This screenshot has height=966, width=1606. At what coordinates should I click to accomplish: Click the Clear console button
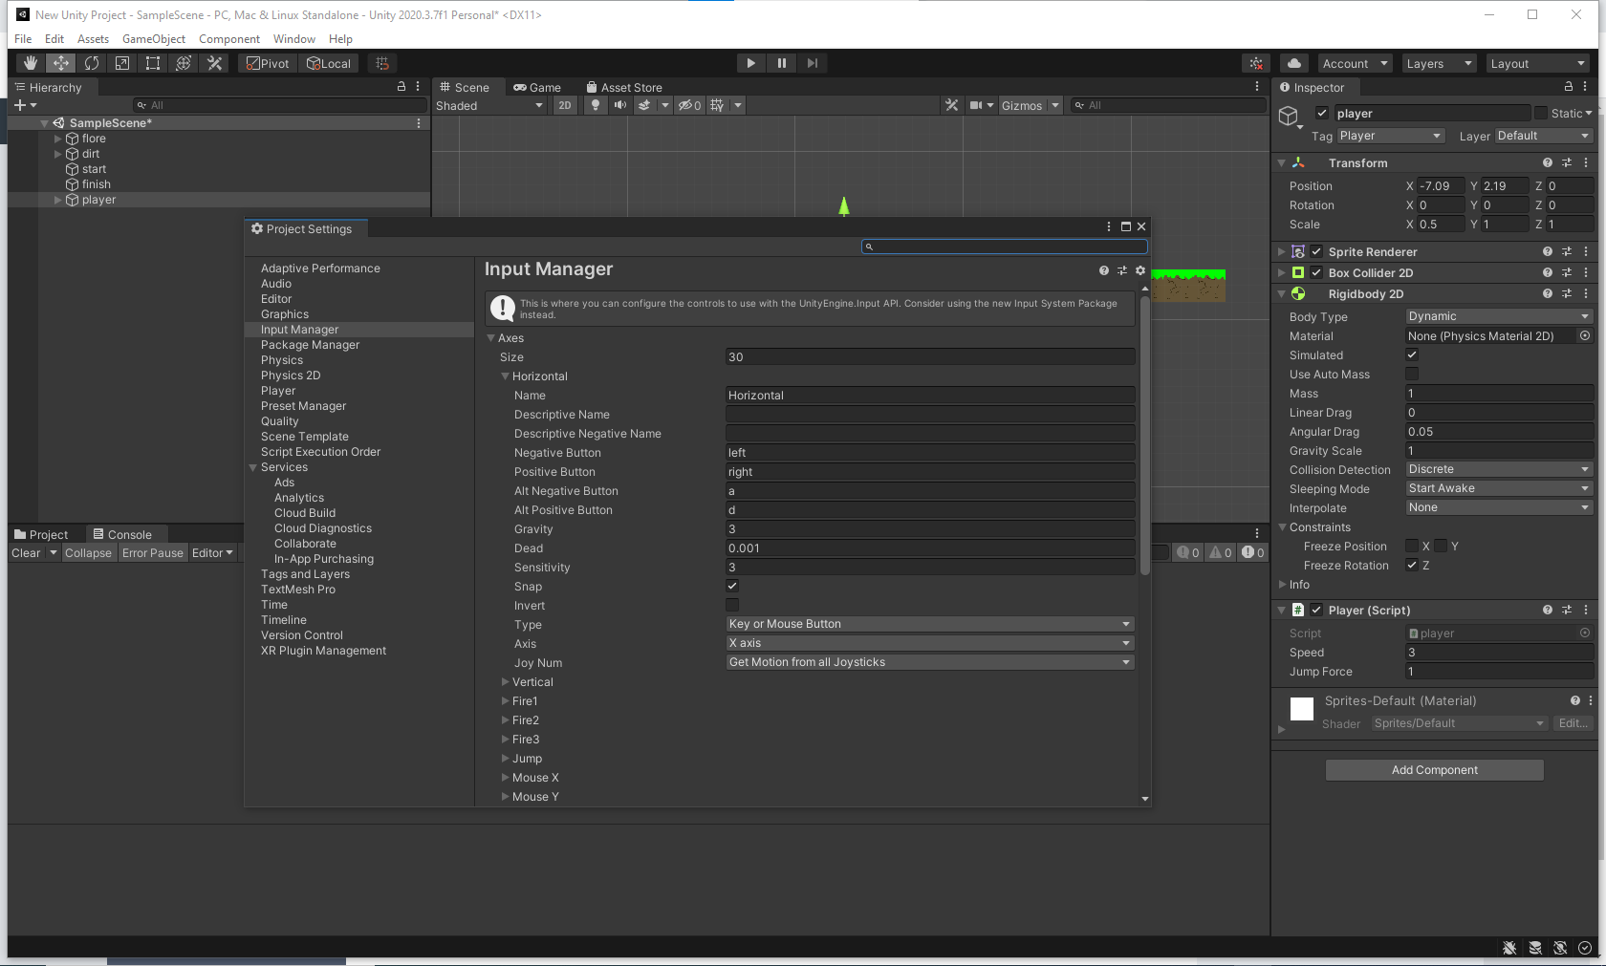coord(26,553)
